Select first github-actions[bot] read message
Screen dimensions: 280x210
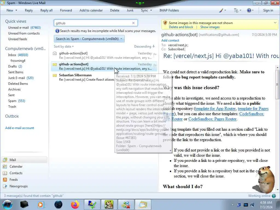point(104,55)
